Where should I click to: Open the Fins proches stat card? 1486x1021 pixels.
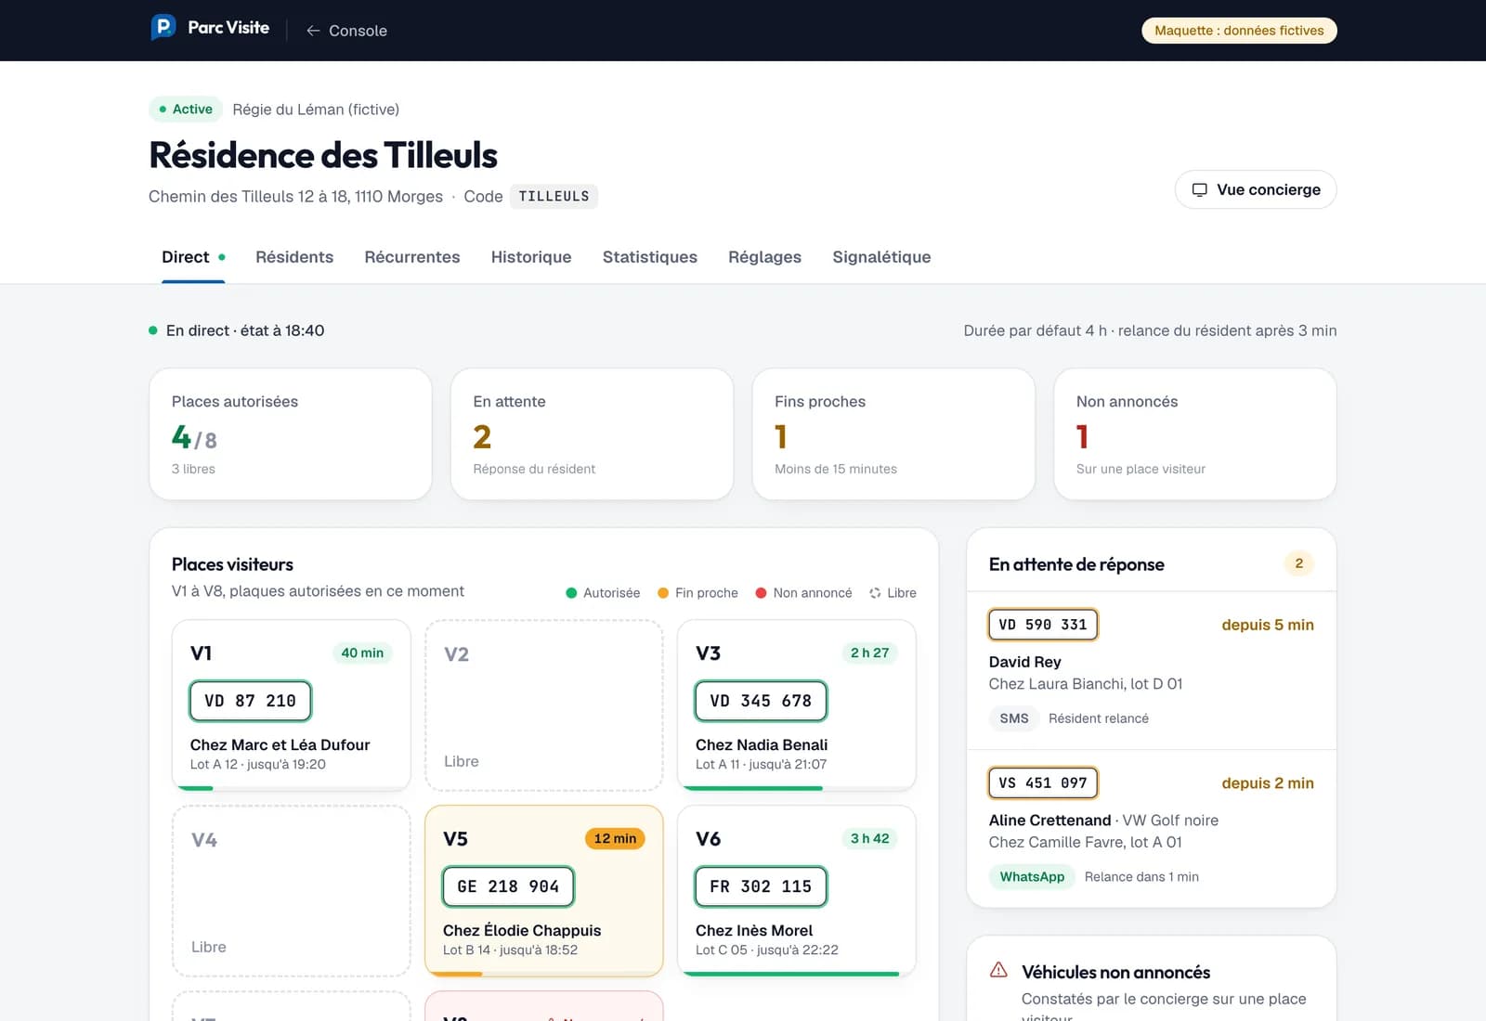coord(893,434)
